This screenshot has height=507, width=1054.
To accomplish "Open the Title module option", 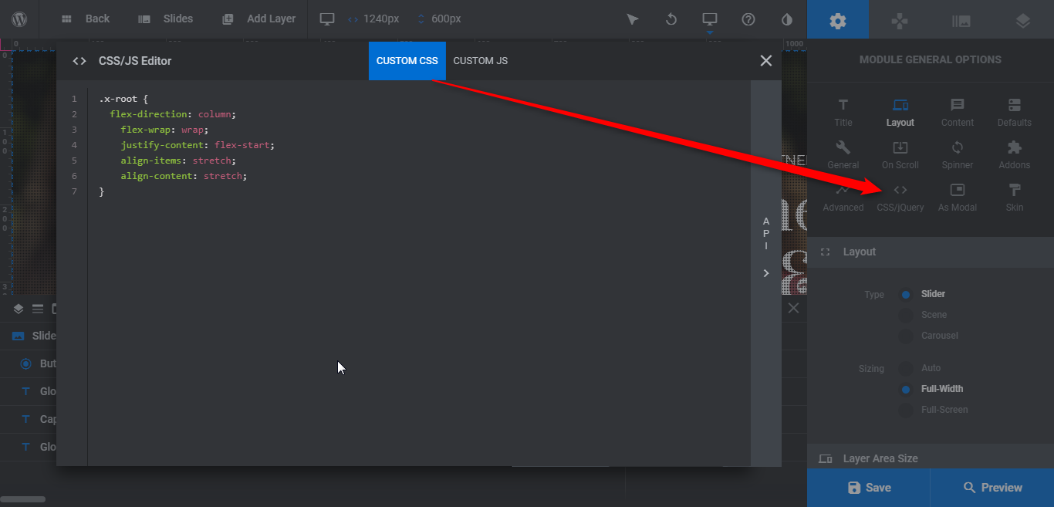I will [x=843, y=113].
